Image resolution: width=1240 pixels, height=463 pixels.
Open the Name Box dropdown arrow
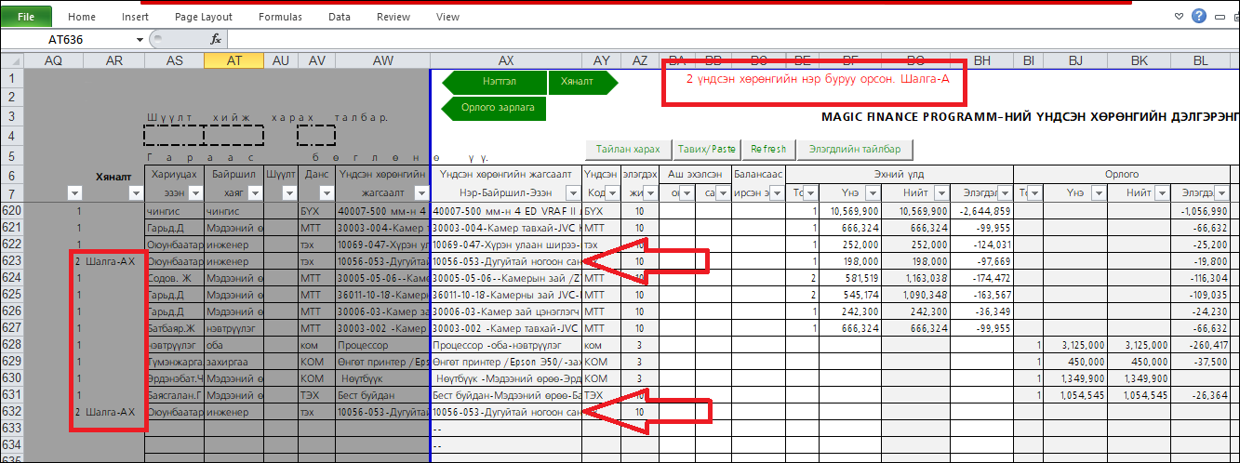coord(140,40)
